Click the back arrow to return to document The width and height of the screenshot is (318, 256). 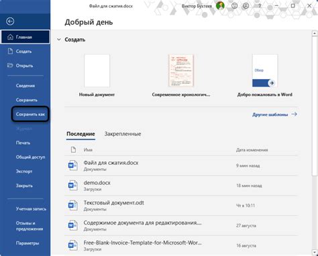coord(10,21)
